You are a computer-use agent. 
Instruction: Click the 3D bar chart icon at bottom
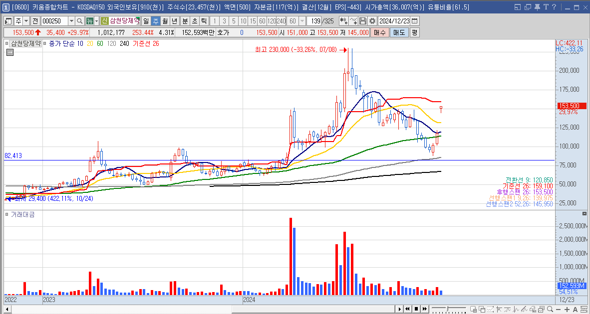533,309
